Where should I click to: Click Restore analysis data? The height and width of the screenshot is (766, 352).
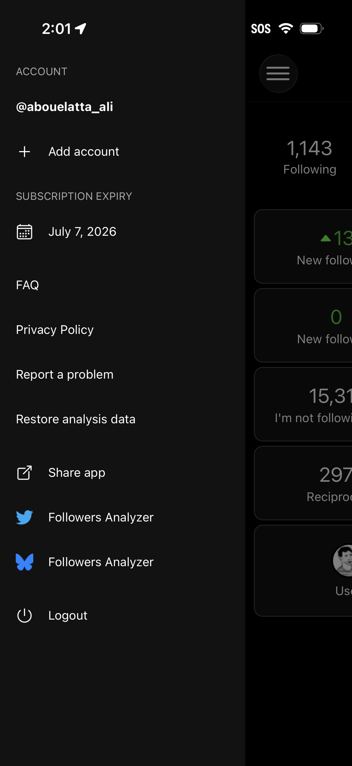[x=76, y=419]
